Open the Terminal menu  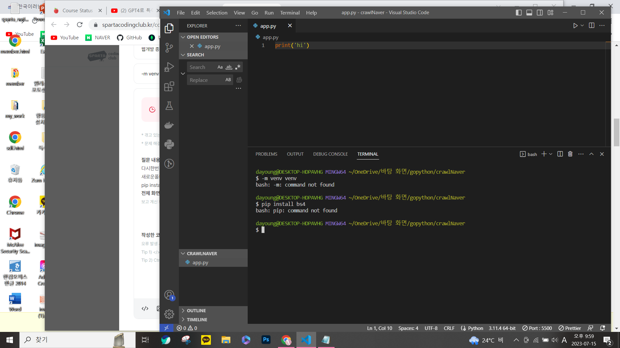pyautogui.click(x=290, y=13)
